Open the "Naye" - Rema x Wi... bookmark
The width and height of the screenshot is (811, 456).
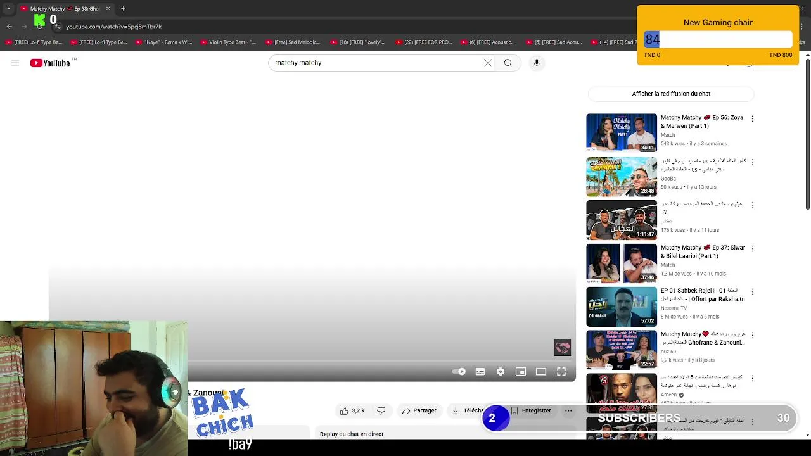pos(164,42)
